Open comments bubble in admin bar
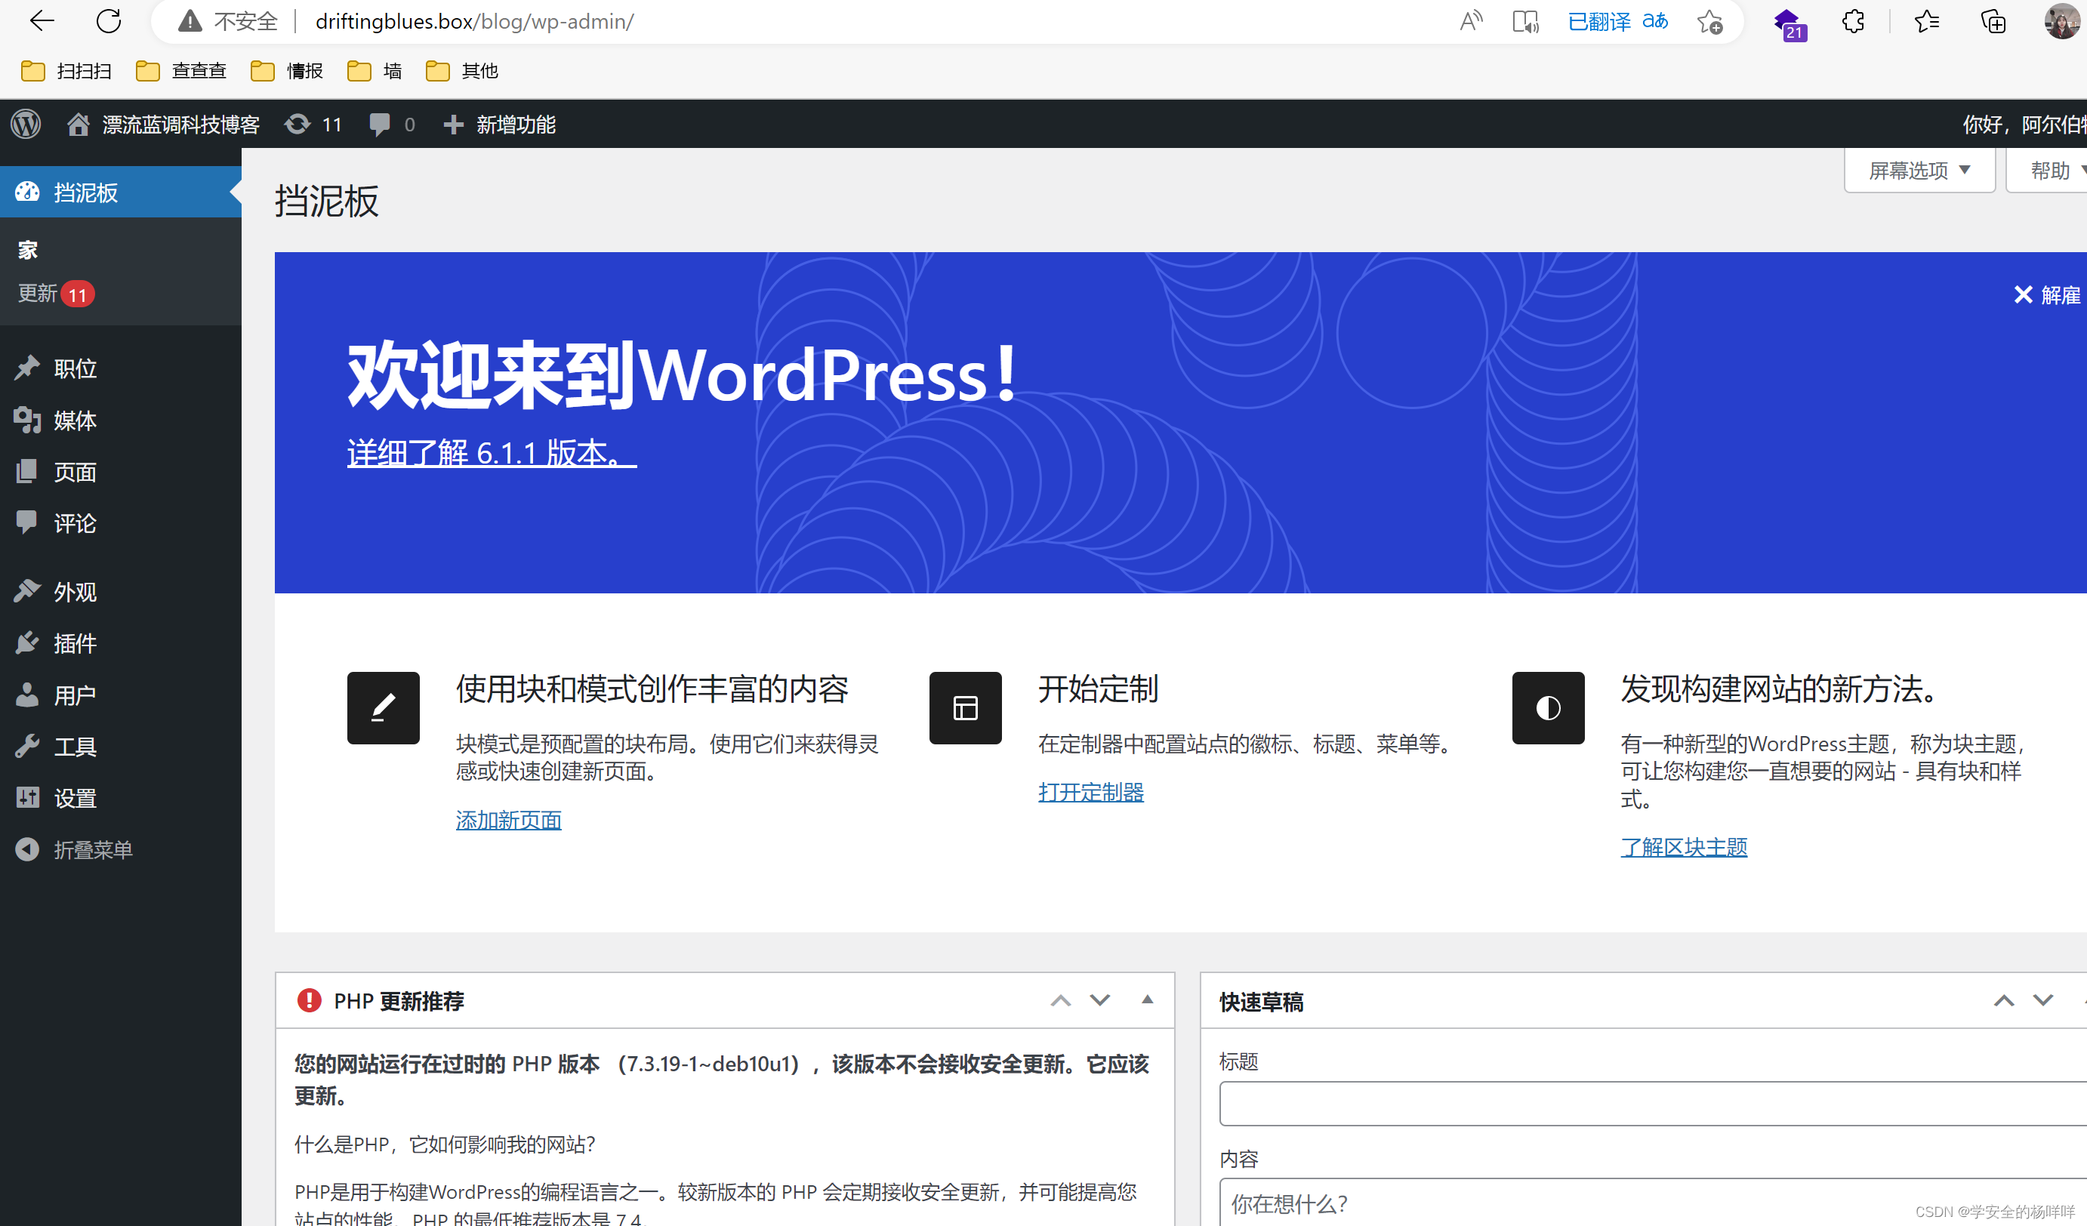The width and height of the screenshot is (2087, 1226). [392, 124]
